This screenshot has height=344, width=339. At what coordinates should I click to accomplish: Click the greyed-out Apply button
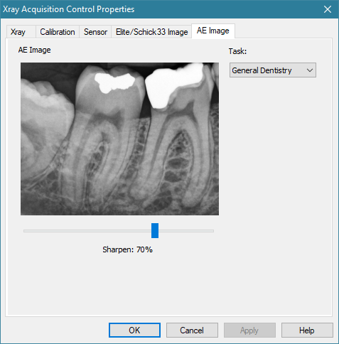click(x=249, y=330)
